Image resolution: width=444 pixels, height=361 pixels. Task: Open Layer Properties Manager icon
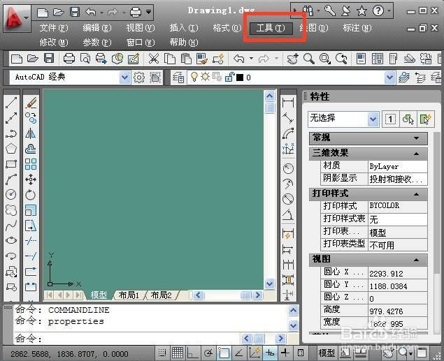click(178, 78)
